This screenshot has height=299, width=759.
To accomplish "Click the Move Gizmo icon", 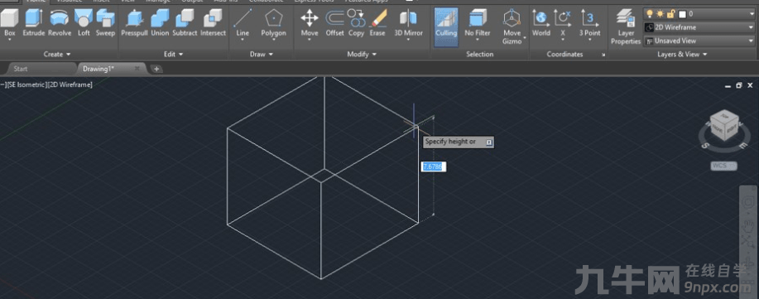I will (512, 19).
